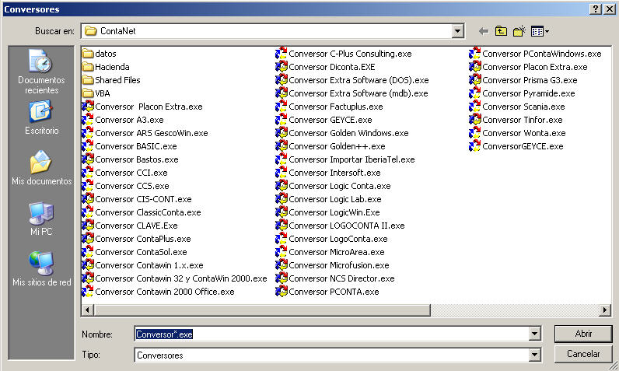
Task: Select the datos folder
Action: pyautogui.click(x=100, y=54)
